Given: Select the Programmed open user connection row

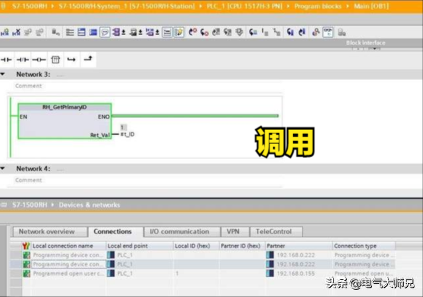Looking at the screenshot, I should click(x=203, y=273).
